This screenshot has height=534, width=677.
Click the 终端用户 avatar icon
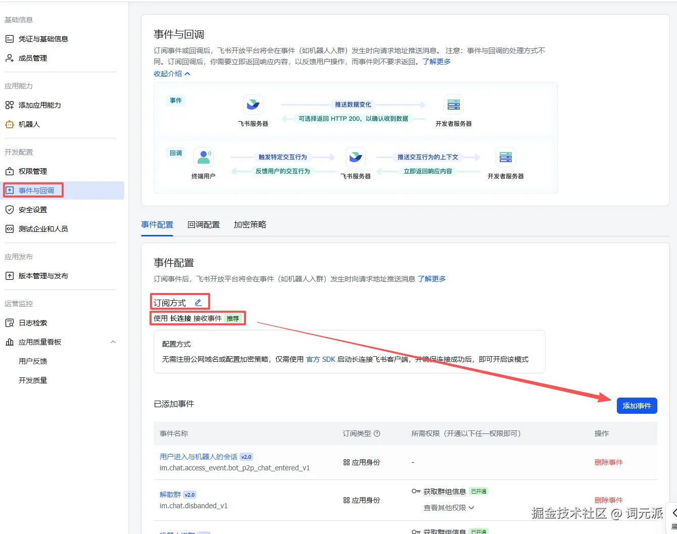pos(204,157)
